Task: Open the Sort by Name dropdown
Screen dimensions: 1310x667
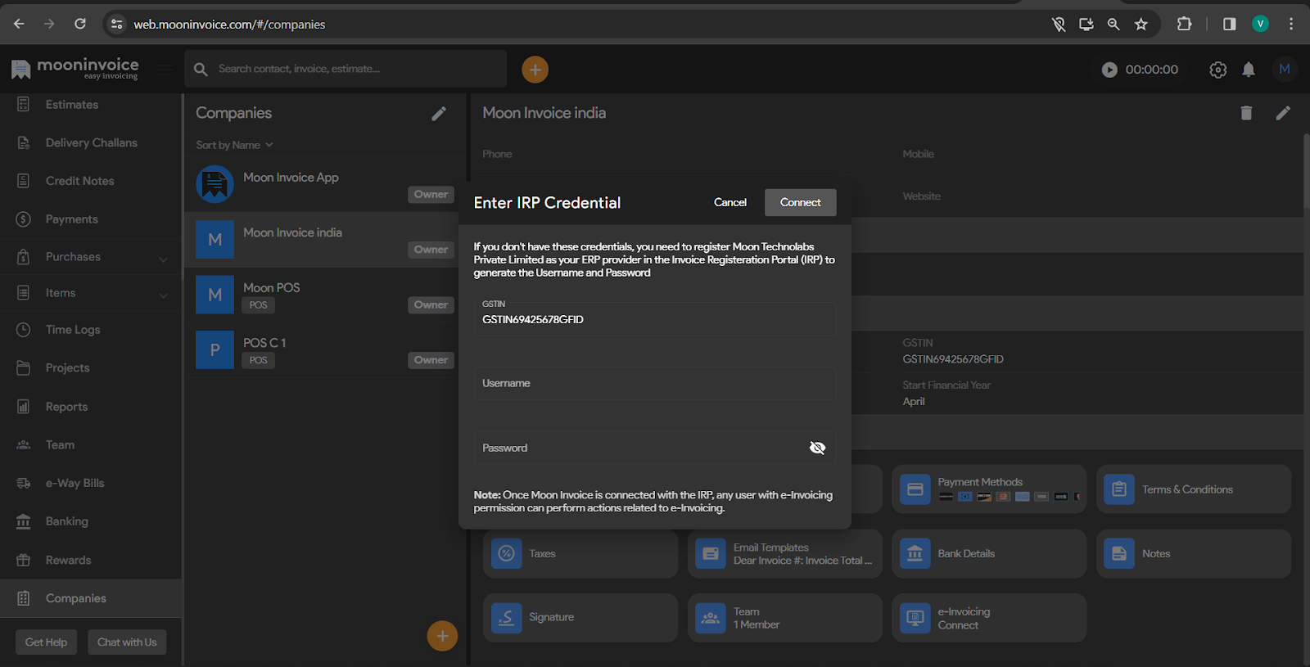Action: click(234, 145)
